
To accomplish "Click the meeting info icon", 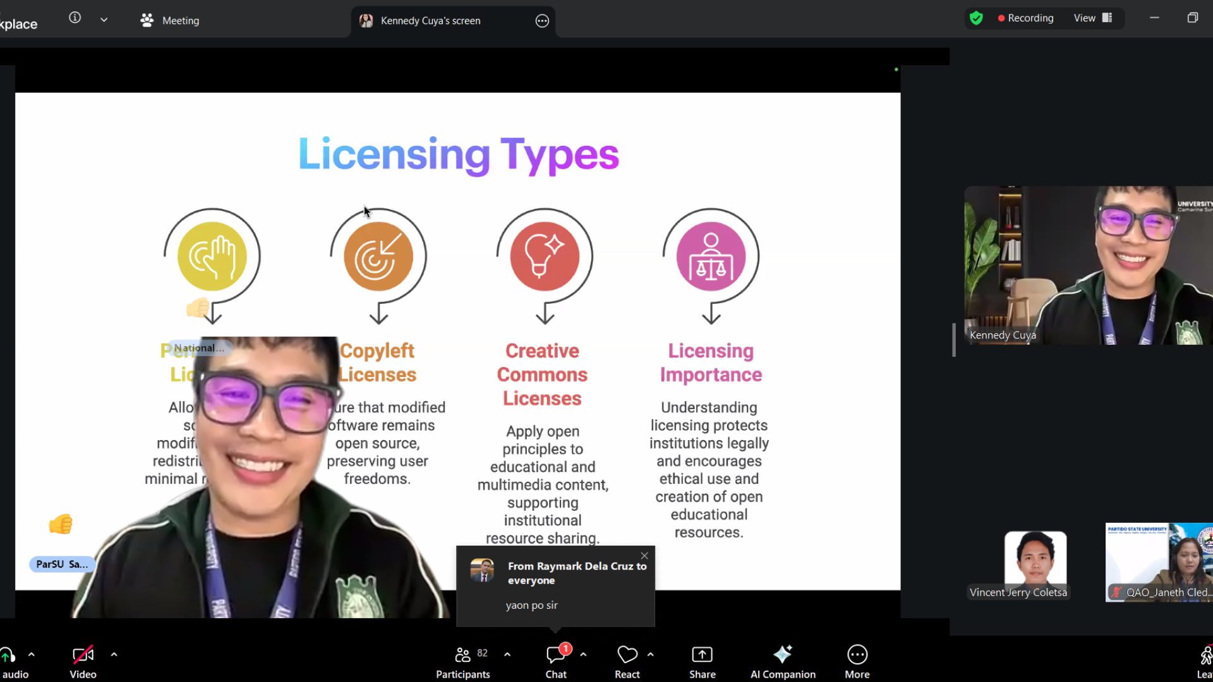I will [75, 18].
